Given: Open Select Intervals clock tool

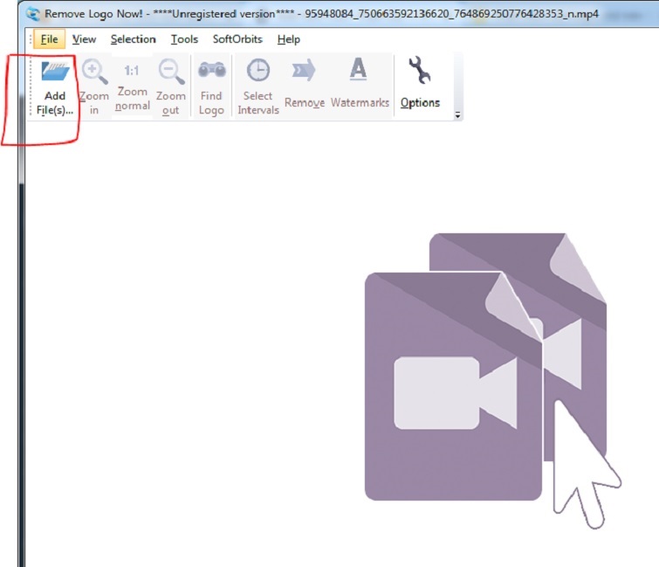Looking at the screenshot, I should click(258, 71).
